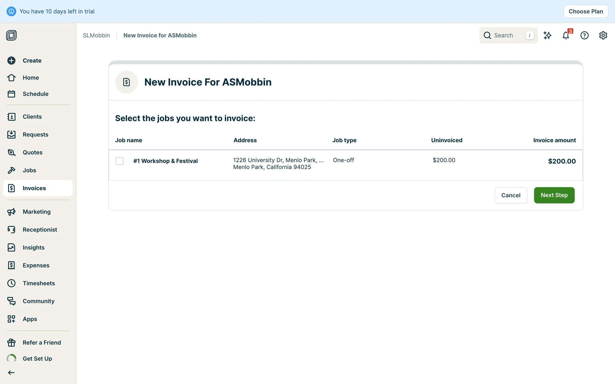This screenshot has height=384, width=615.
Task: Go to Quotes in the sidebar
Action: coord(32,152)
